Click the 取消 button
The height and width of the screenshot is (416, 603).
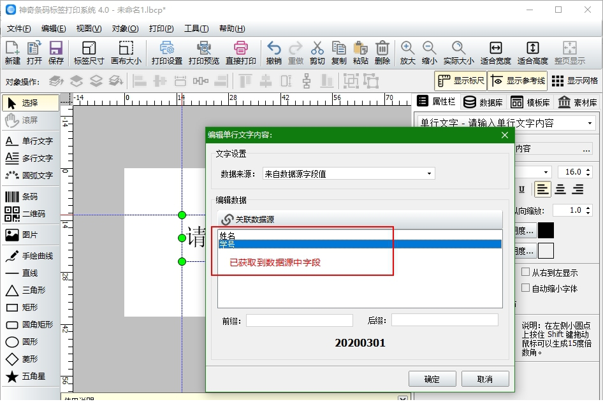tap(486, 378)
